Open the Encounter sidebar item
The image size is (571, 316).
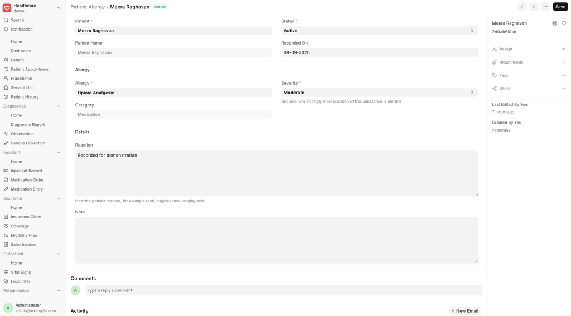click(x=21, y=281)
